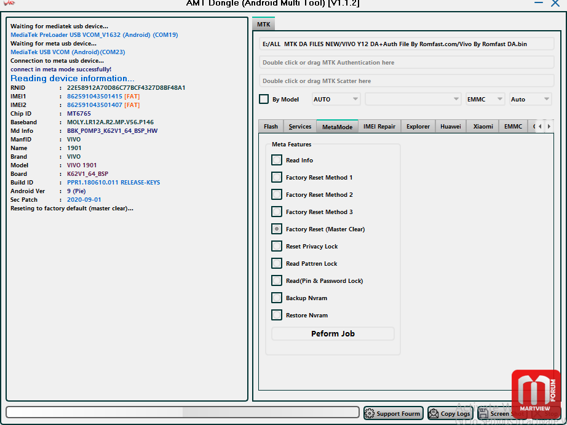Image resolution: width=567 pixels, height=425 pixels.
Task: Enable the By Model checkbox
Action: tap(264, 99)
